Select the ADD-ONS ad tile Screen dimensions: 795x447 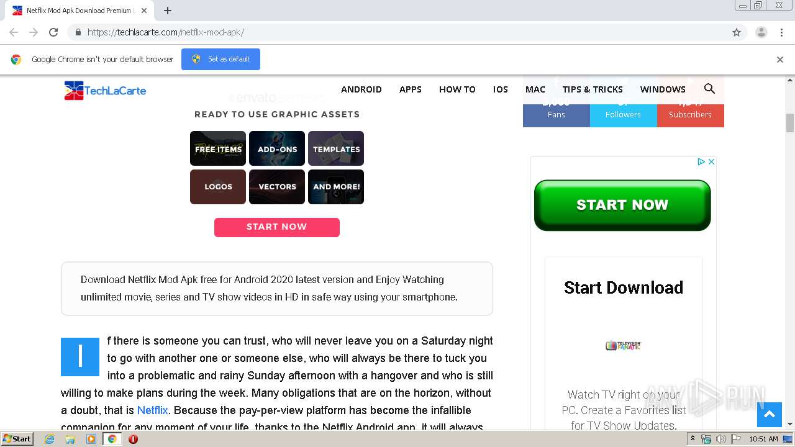(x=277, y=148)
